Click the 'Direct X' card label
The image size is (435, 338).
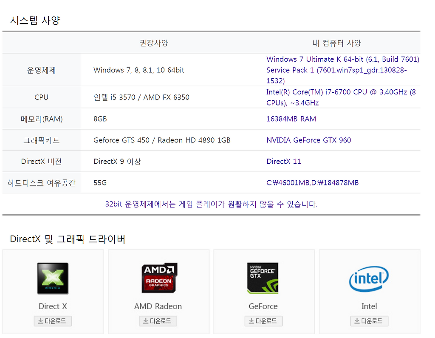click(x=53, y=307)
